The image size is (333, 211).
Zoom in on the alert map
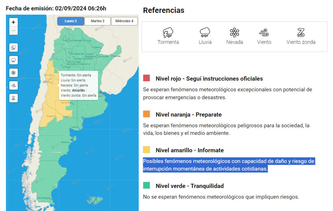[13, 22]
